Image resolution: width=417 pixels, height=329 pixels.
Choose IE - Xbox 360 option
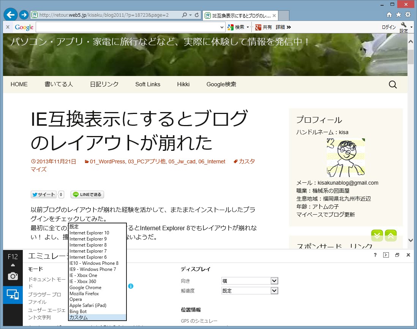[x=97, y=282]
